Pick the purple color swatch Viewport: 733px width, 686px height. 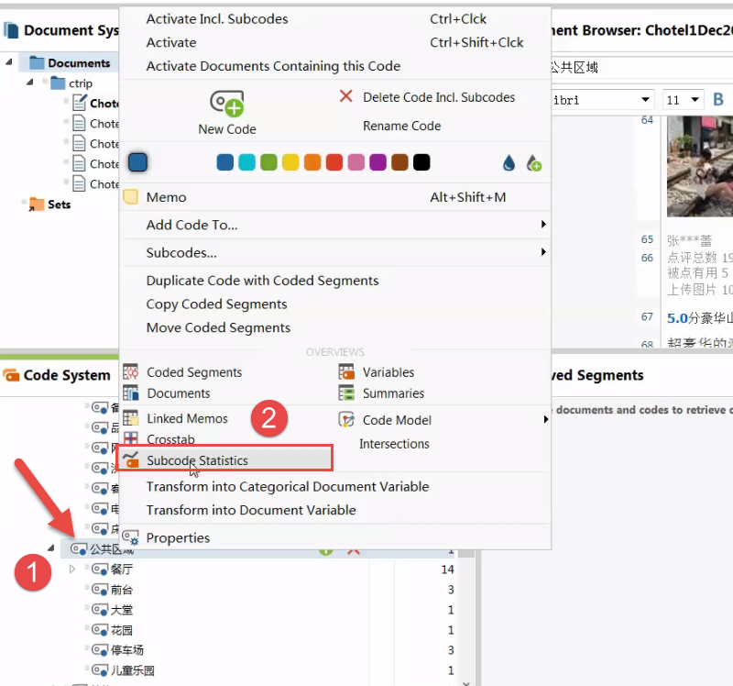[x=377, y=162]
